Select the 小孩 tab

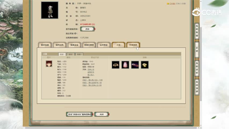(119, 45)
